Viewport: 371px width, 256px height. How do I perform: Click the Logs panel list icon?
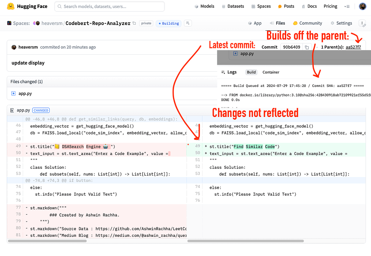coord(222,72)
